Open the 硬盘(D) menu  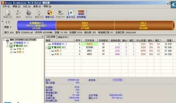[x=17, y=6]
